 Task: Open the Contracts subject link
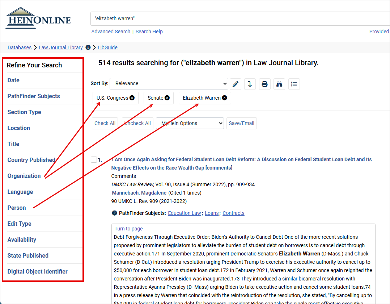233,213
